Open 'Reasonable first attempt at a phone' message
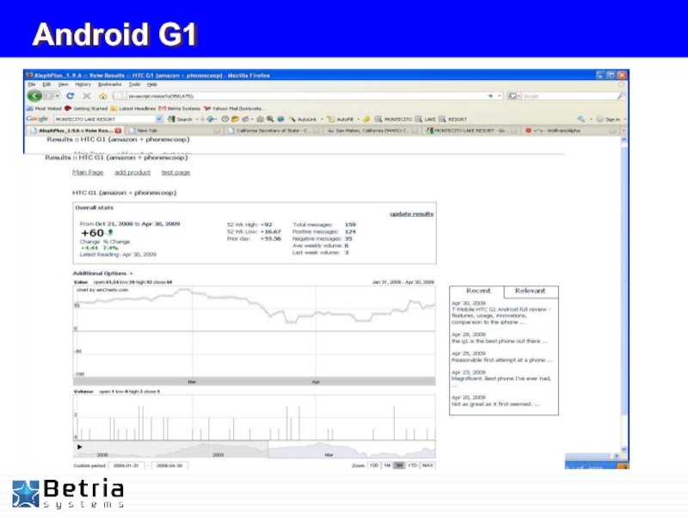 [502, 359]
